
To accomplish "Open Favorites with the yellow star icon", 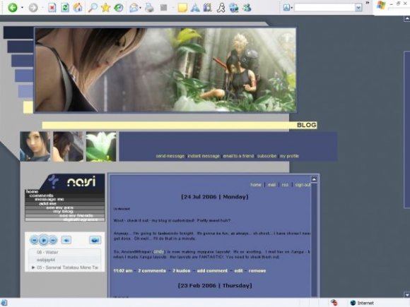I will (x=105, y=8).
